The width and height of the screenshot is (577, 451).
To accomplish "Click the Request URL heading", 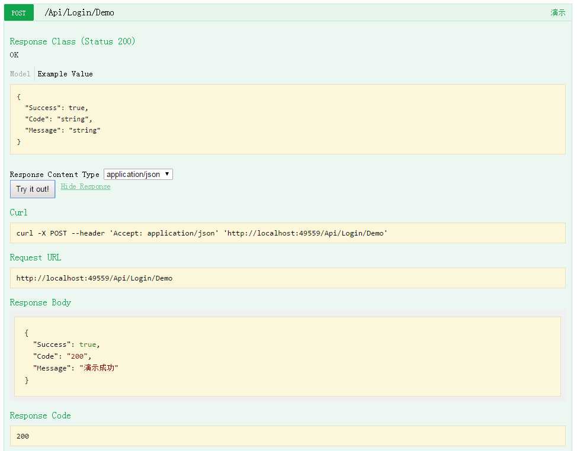I will [x=36, y=257].
